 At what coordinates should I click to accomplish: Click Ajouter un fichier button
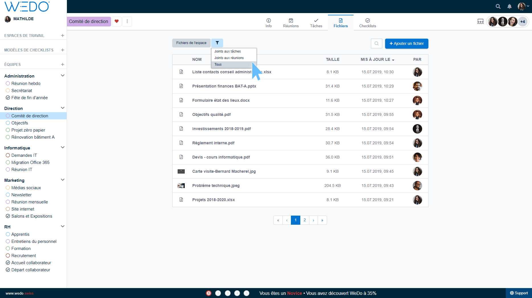[406, 43]
